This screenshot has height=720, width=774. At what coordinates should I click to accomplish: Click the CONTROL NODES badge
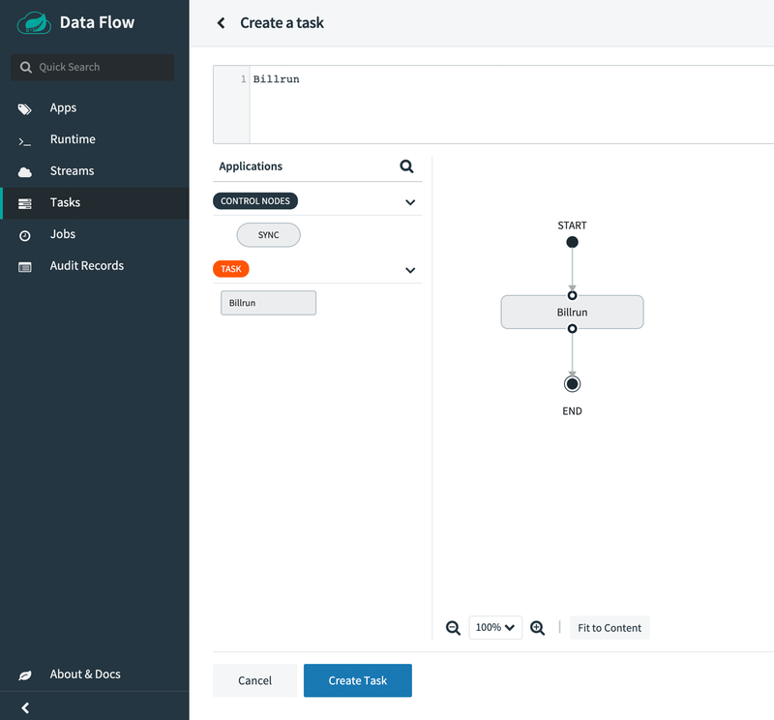(x=255, y=201)
